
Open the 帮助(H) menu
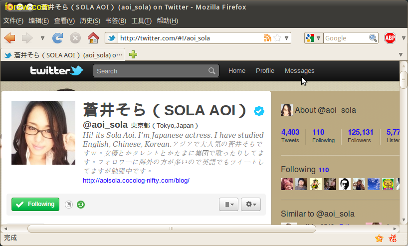(x=167, y=21)
